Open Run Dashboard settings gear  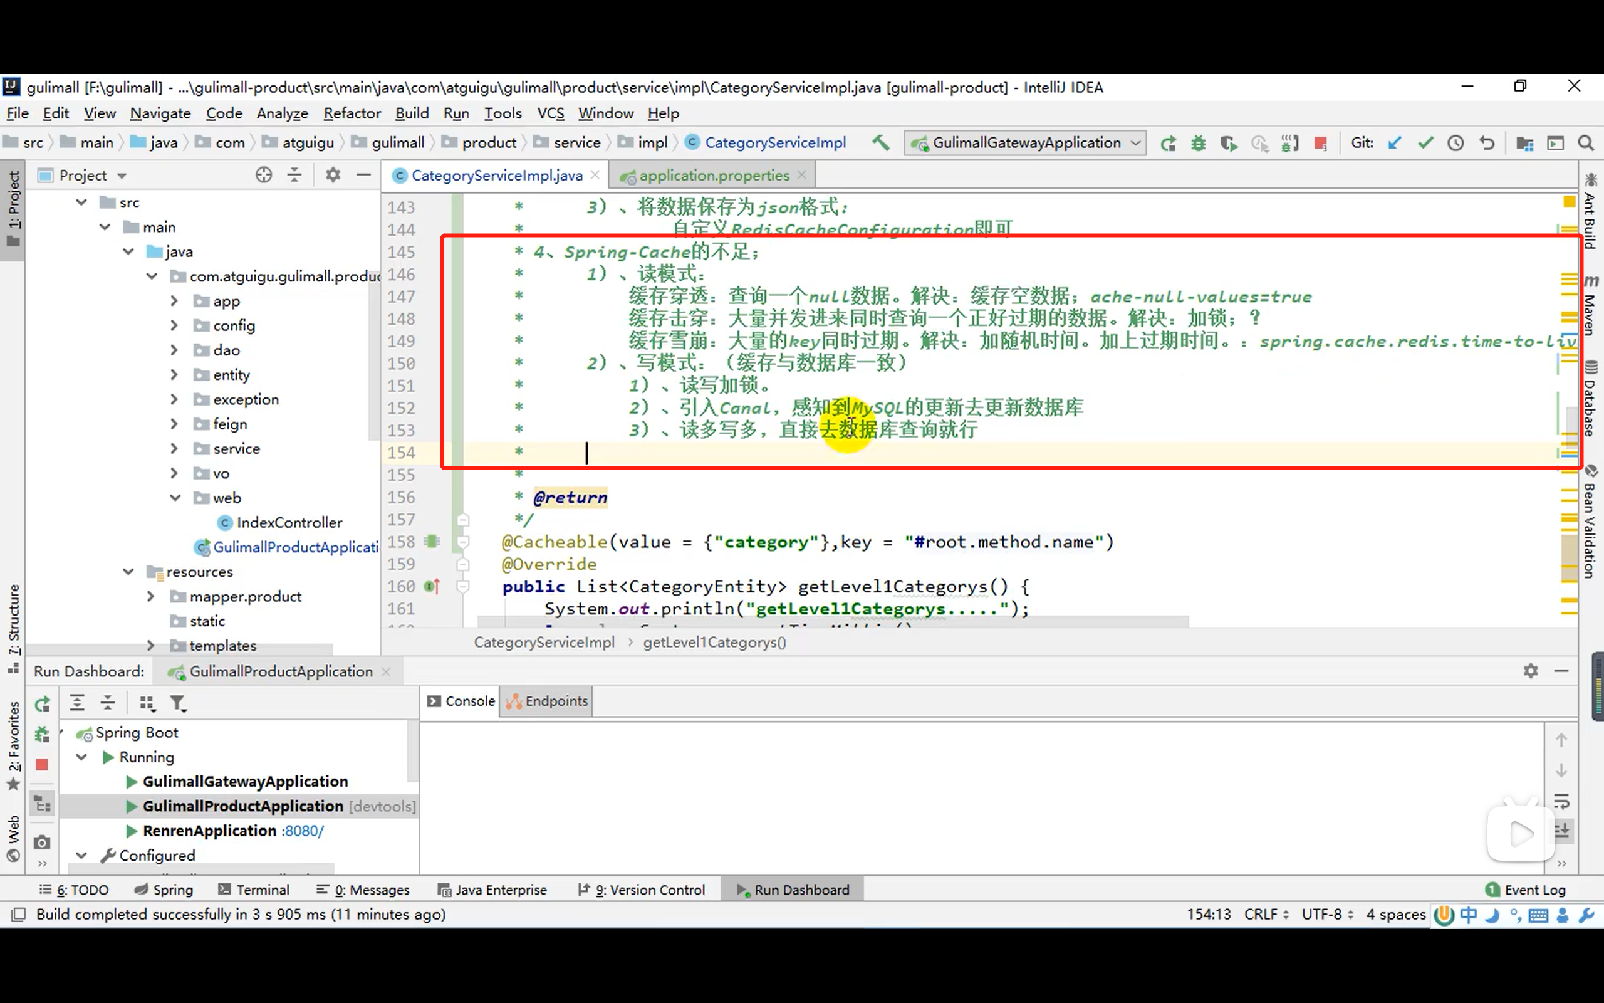point(1530,671)
